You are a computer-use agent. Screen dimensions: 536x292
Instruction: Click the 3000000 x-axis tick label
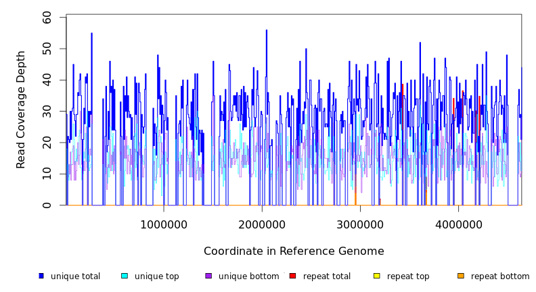[x=360, y=224]
